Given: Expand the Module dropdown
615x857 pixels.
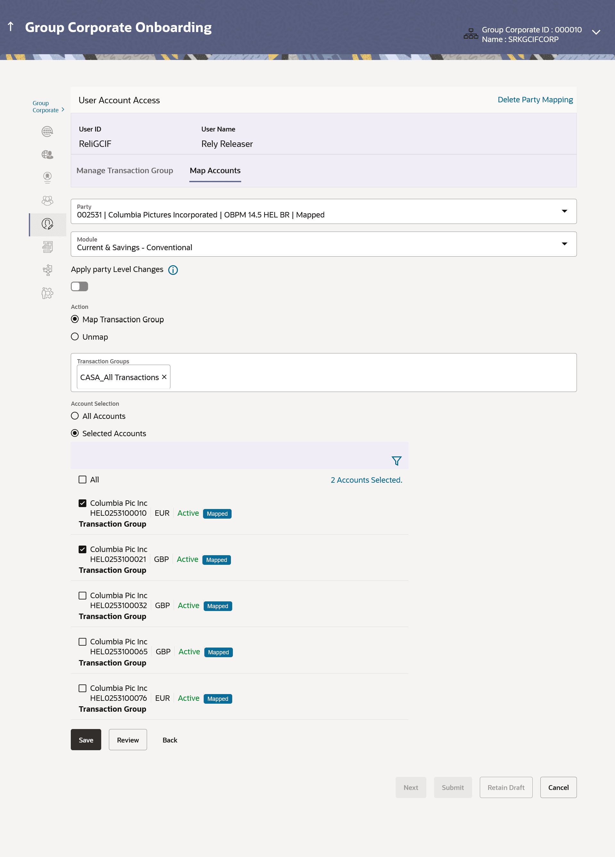Looking at the screenshot, I should [564, 244].
